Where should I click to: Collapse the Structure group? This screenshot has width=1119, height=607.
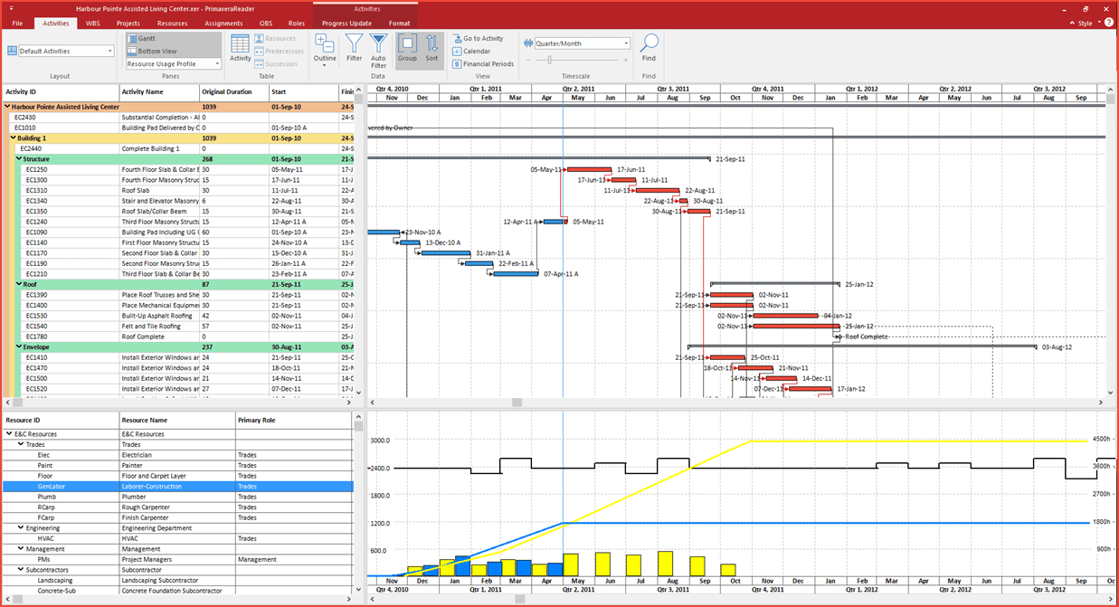point(18,159)
